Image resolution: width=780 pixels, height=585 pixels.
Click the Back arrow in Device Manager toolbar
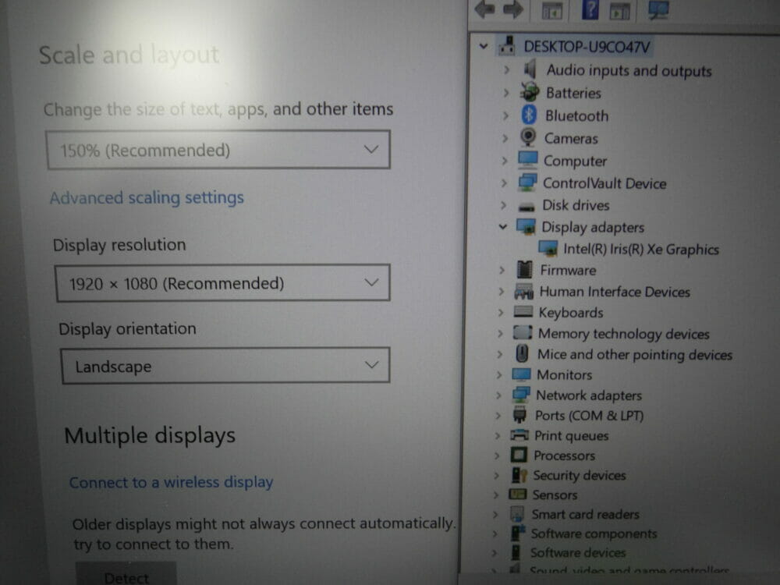484,9
